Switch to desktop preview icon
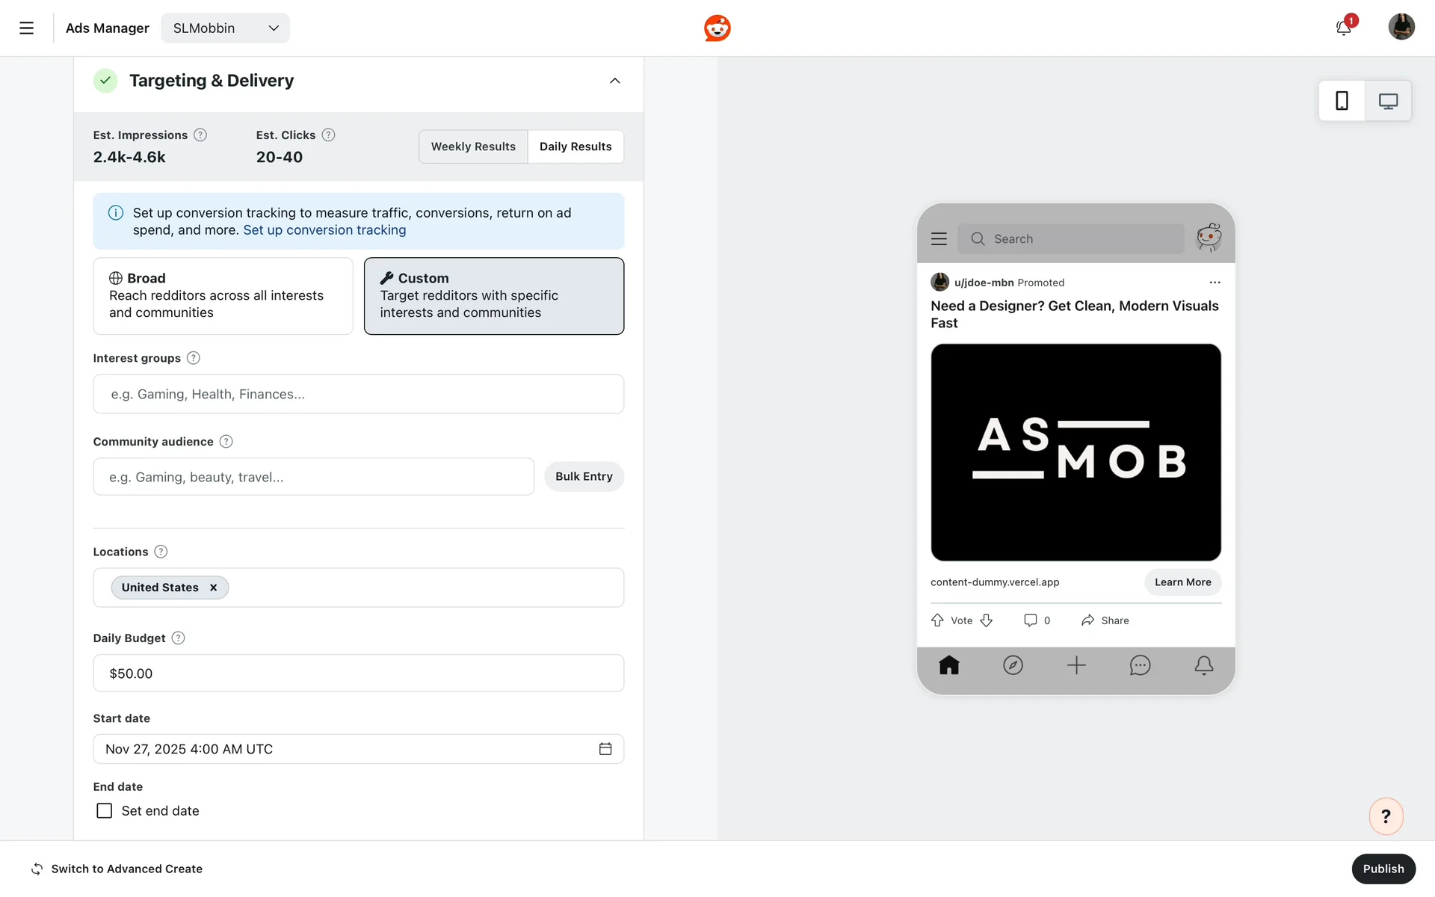The image size is (1435, 897). pyautogui.click(x=1388, y=101)
